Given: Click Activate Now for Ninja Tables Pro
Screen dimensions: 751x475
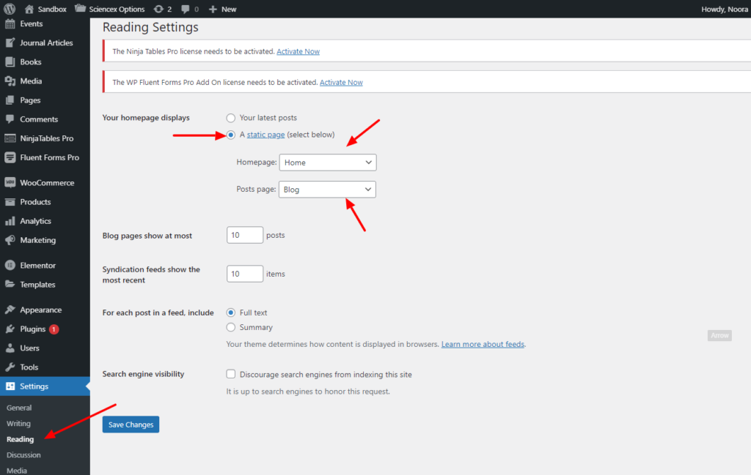Looking at the screenshot, I should 298,51.
